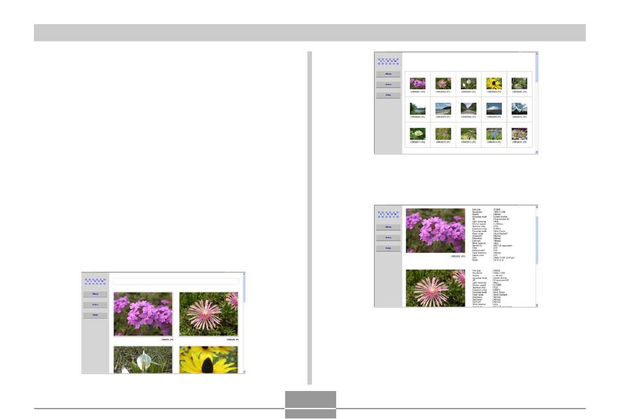Click the album logo in the thumbnail grid window
Viewport: 620px width, 419px height.
coord(388,61)
